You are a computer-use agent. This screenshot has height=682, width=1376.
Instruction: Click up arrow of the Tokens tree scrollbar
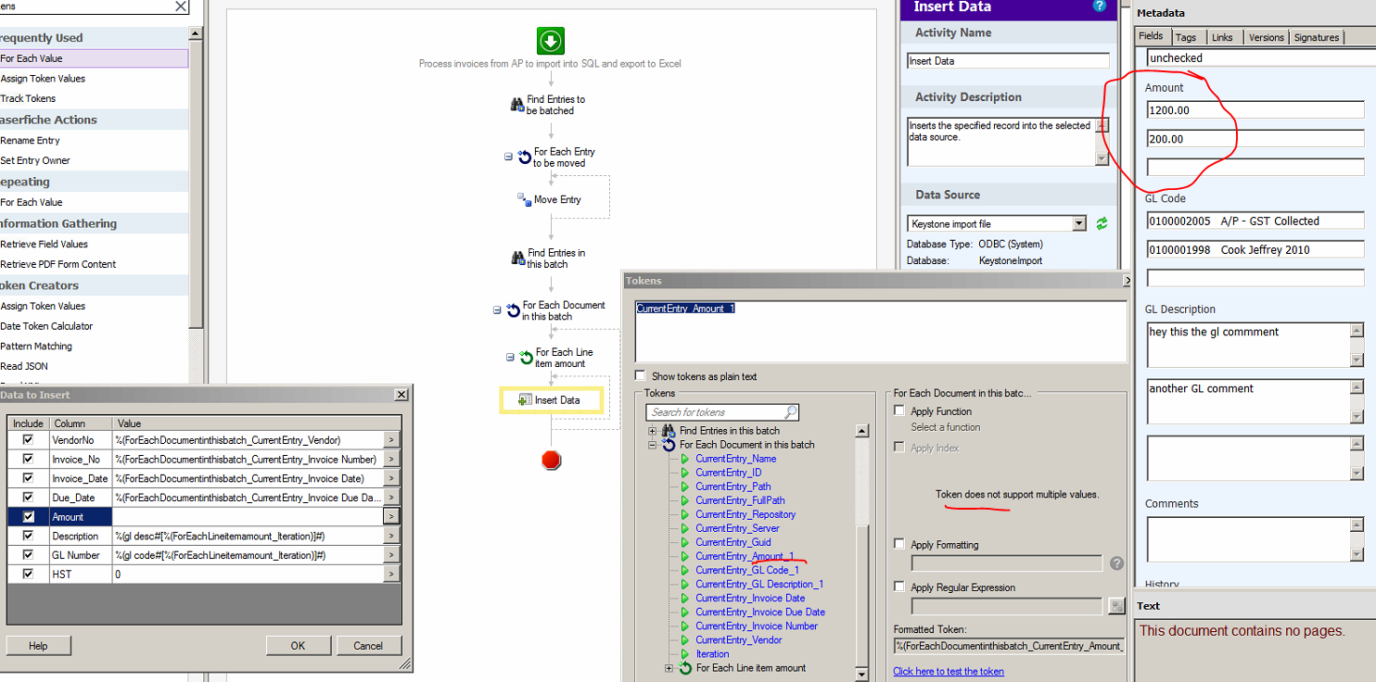click(862, 431)
